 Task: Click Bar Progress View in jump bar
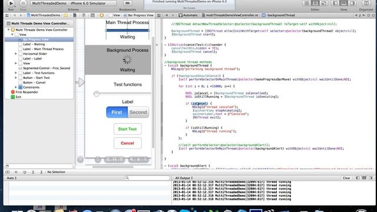(138, 15)
